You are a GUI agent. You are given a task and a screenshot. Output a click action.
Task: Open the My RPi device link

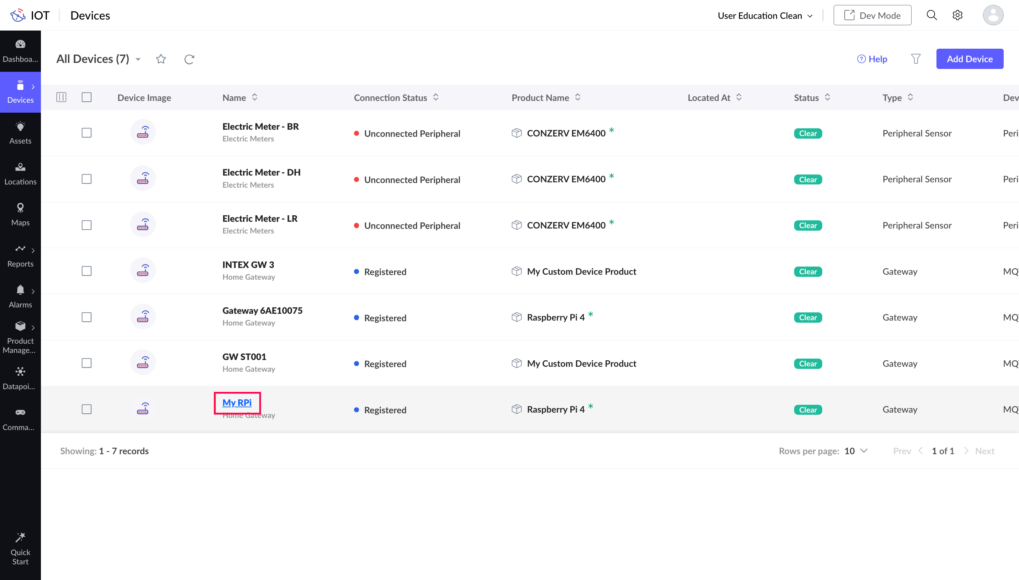pyautogui.click(x=237, y=402)
